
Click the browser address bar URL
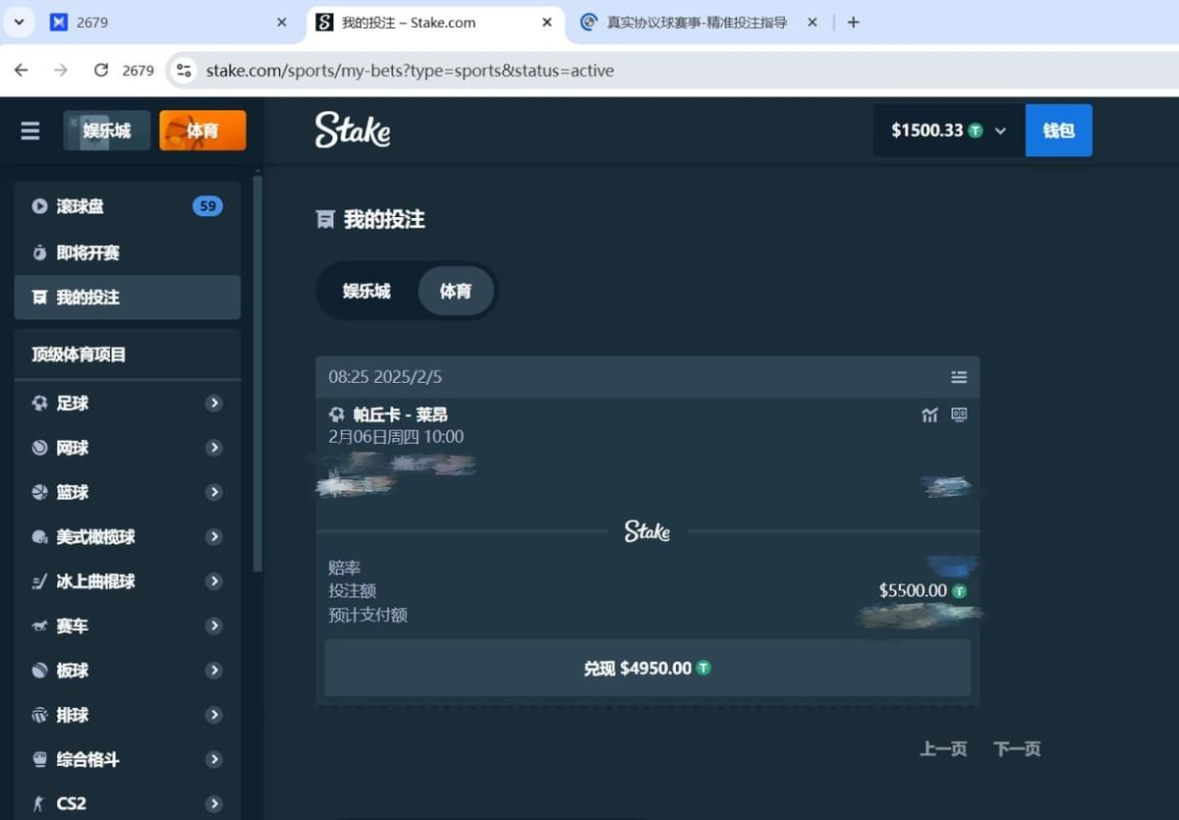(x=410, y=71)
